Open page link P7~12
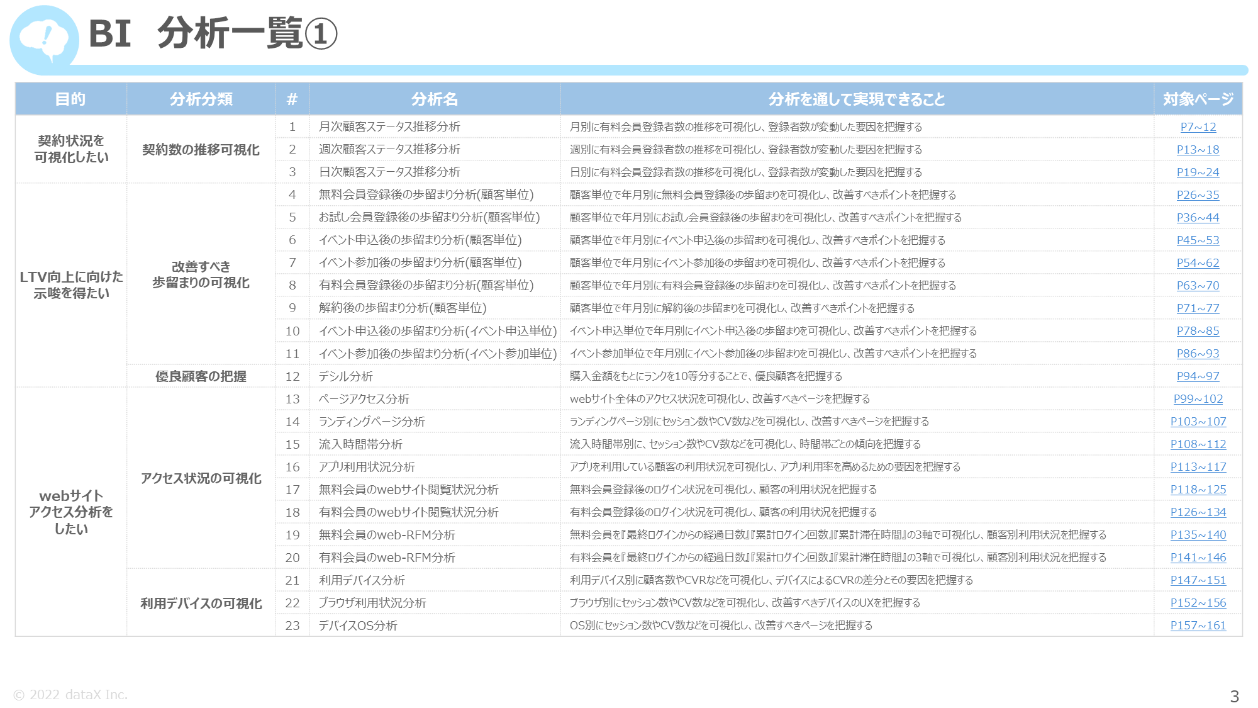This screenshot has height=708, width=1258. (1198, 126)
